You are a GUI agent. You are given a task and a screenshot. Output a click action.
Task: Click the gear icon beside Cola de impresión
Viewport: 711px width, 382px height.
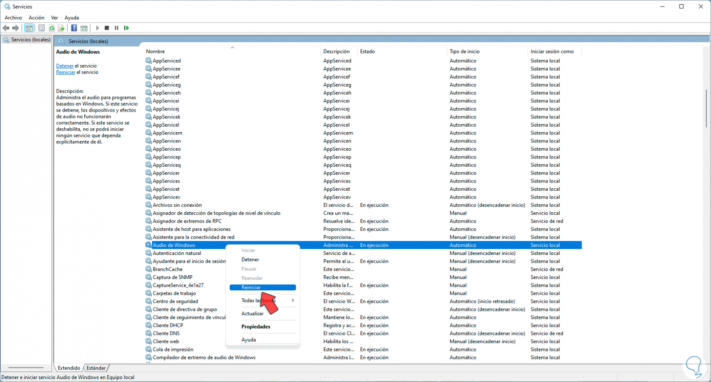148,349
